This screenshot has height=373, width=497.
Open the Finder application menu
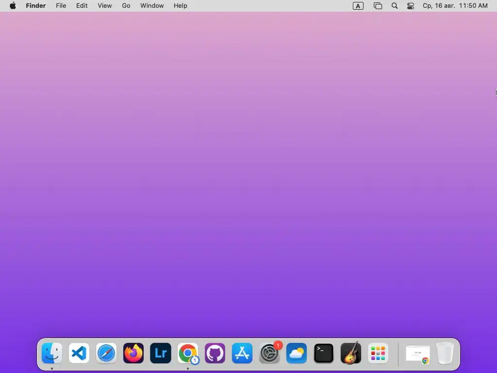36,6
